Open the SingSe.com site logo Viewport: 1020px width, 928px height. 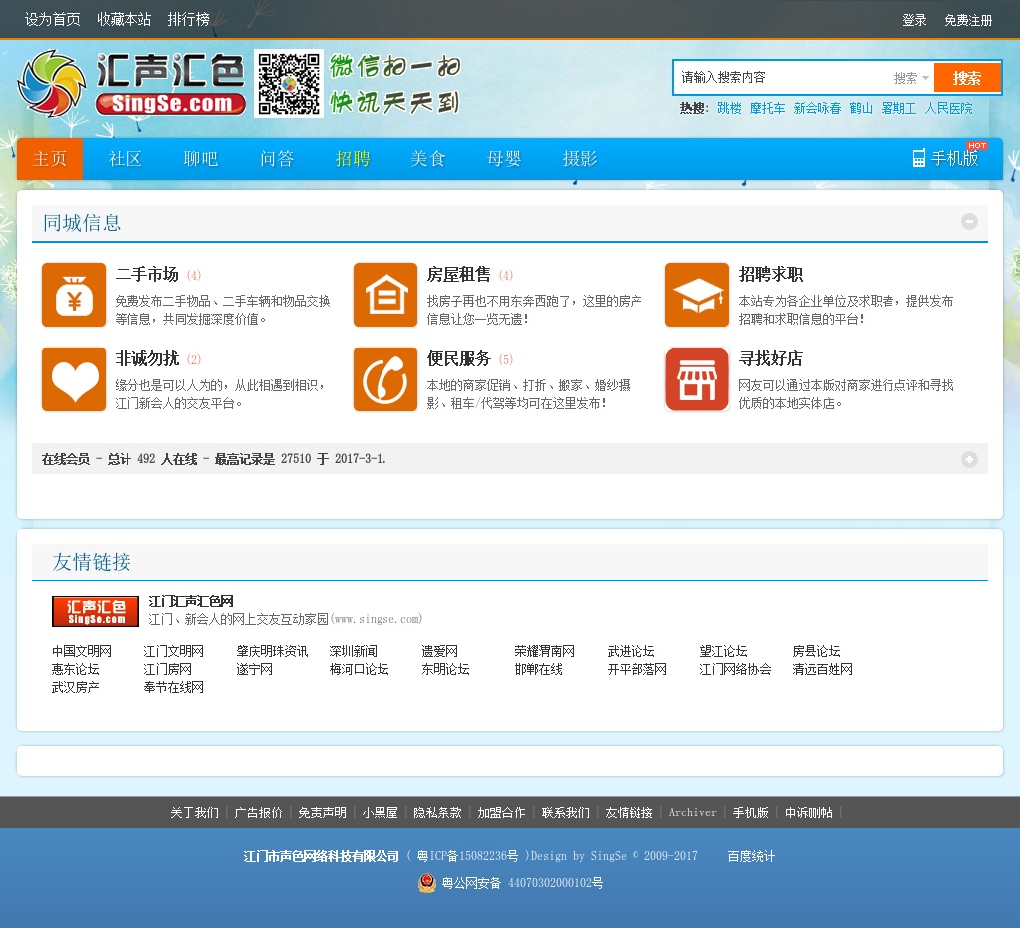click(x=132, y=84)
